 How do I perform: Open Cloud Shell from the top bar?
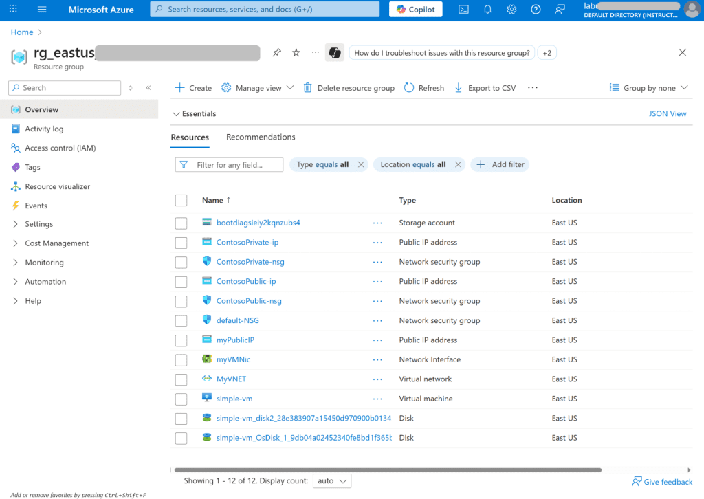(x=464, y=10)
